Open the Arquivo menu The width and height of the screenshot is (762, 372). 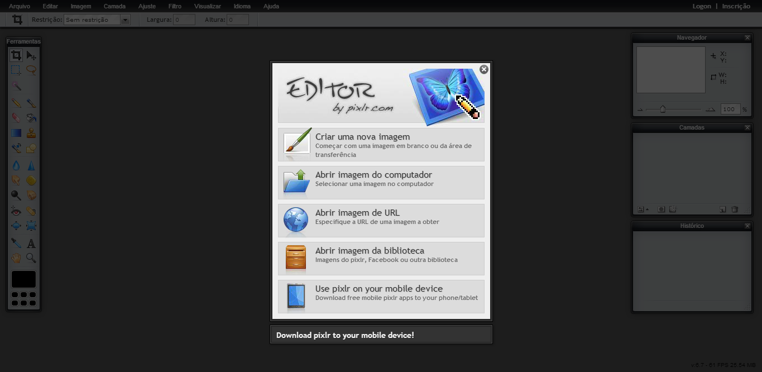pos(20,6)
